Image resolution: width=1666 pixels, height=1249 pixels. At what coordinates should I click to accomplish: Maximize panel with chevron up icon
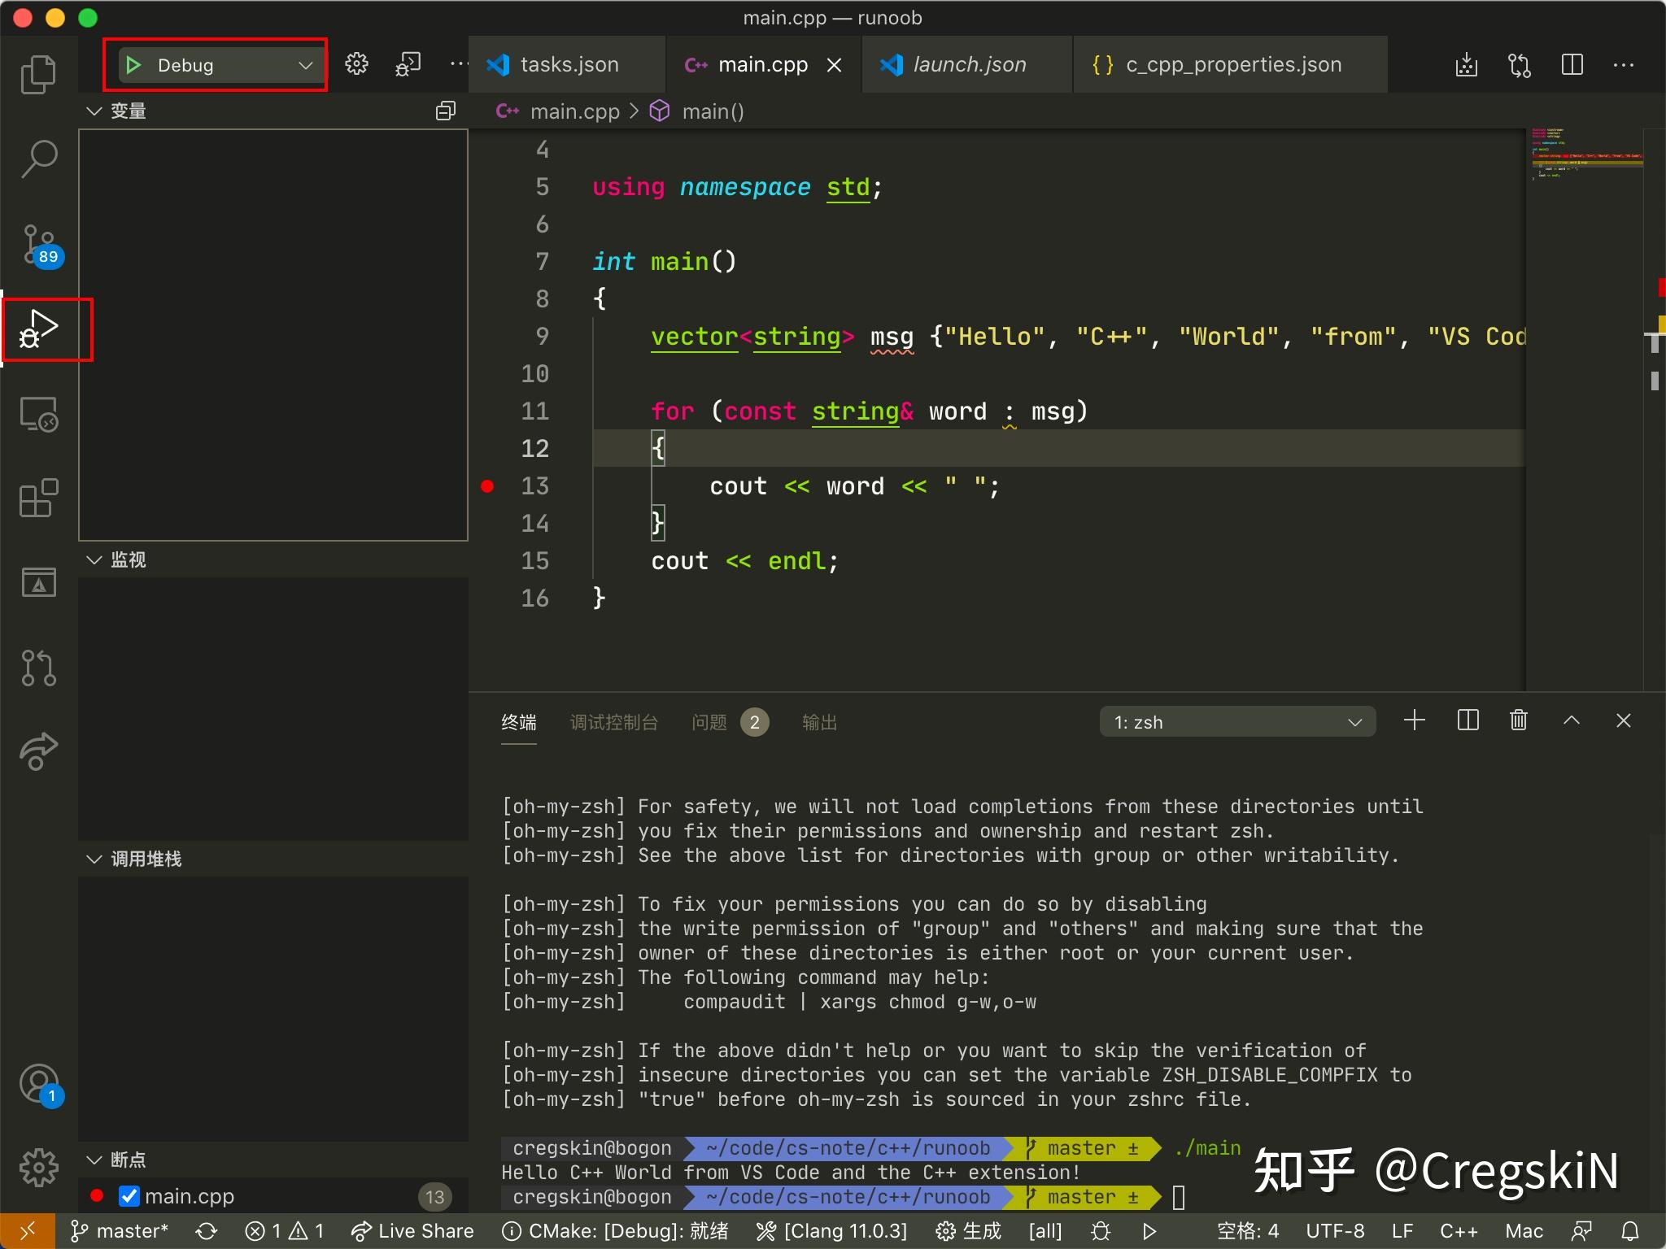pos(1571,720)
